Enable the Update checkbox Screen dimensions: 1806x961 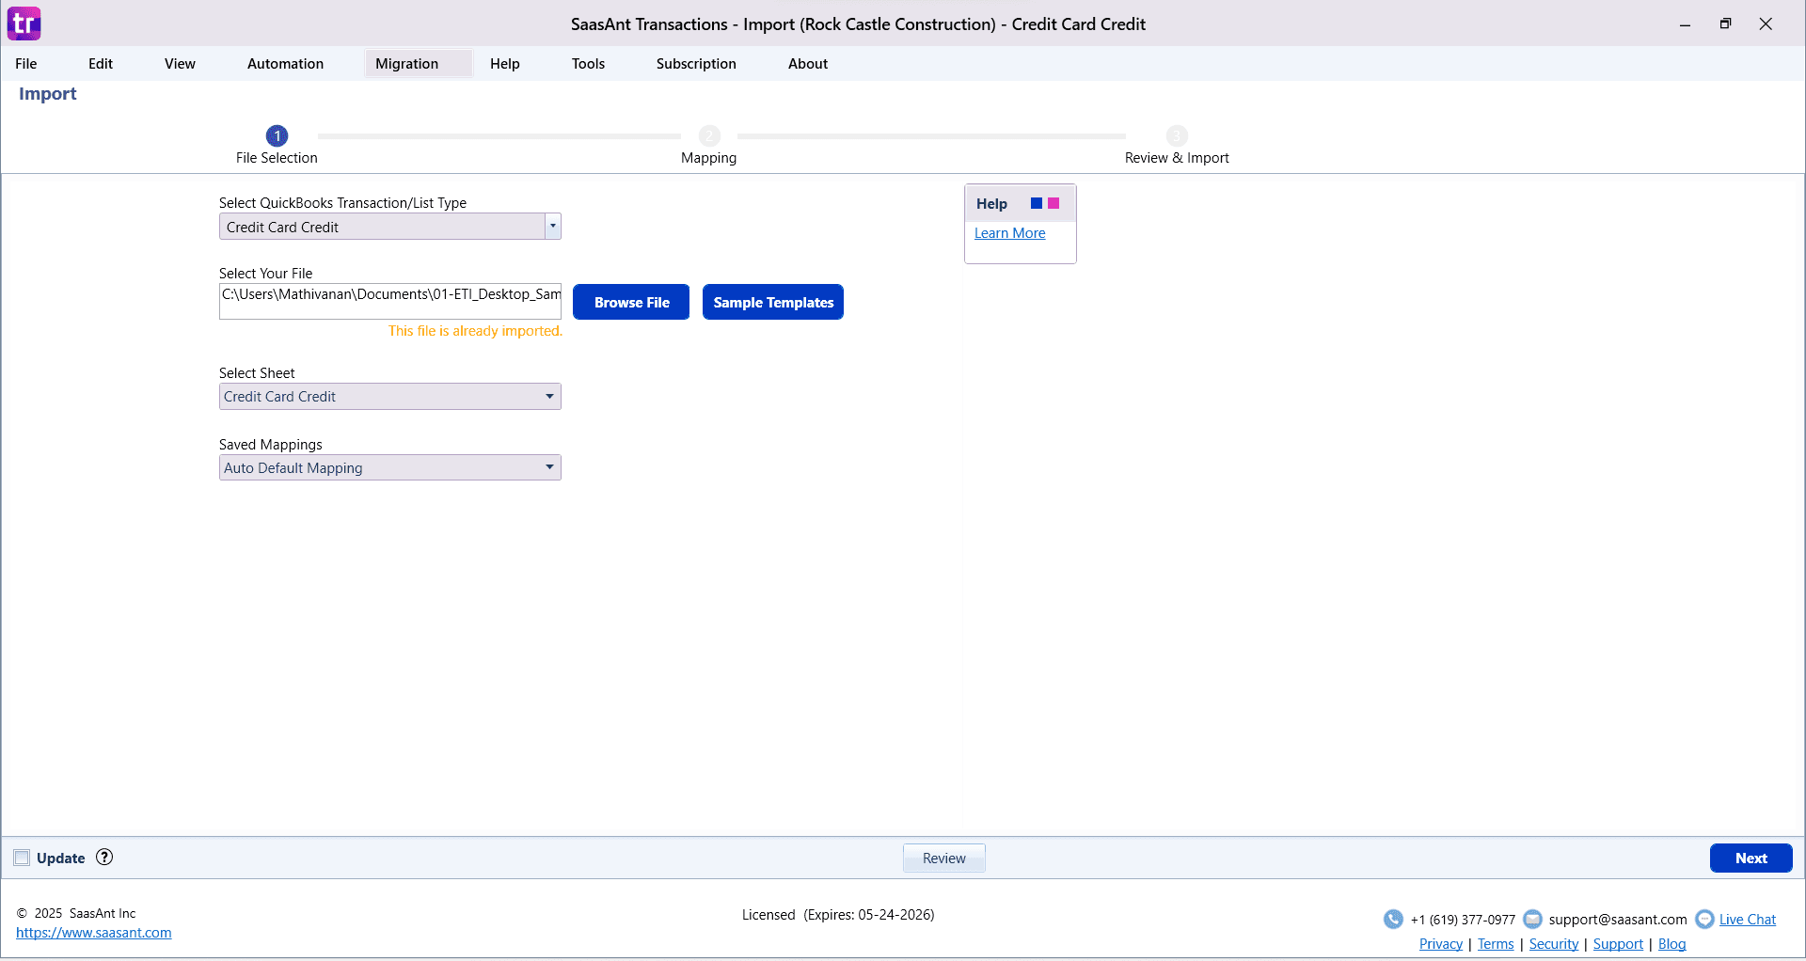pos(22,858)
